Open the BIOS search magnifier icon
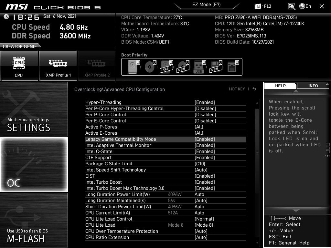Image resolution: width=331 pixels, height=248 pixels. point(292,6)
